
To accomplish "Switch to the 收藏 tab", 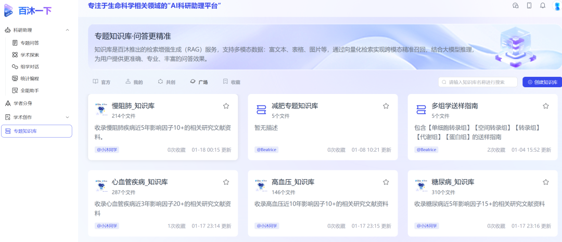I will coord(232,82).
